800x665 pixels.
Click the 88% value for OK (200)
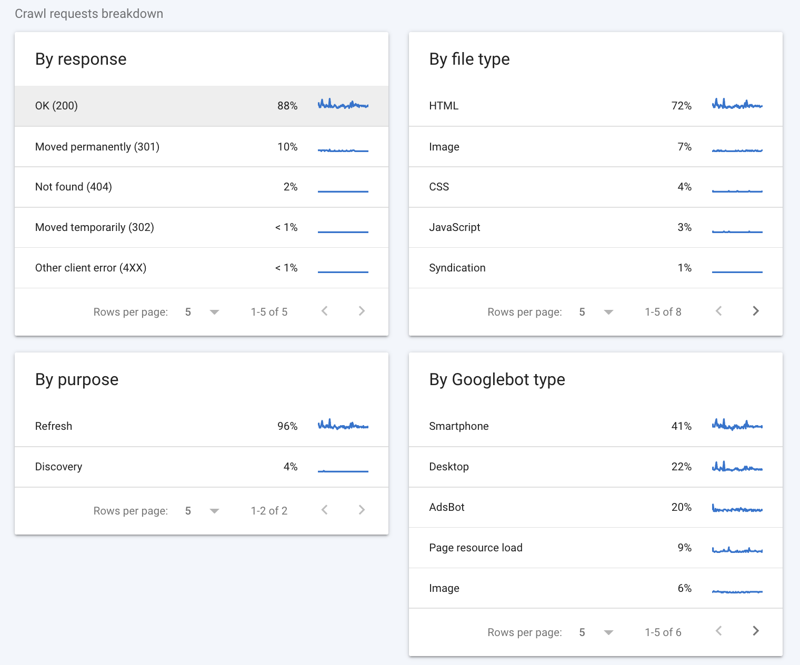tap(287, 106)
